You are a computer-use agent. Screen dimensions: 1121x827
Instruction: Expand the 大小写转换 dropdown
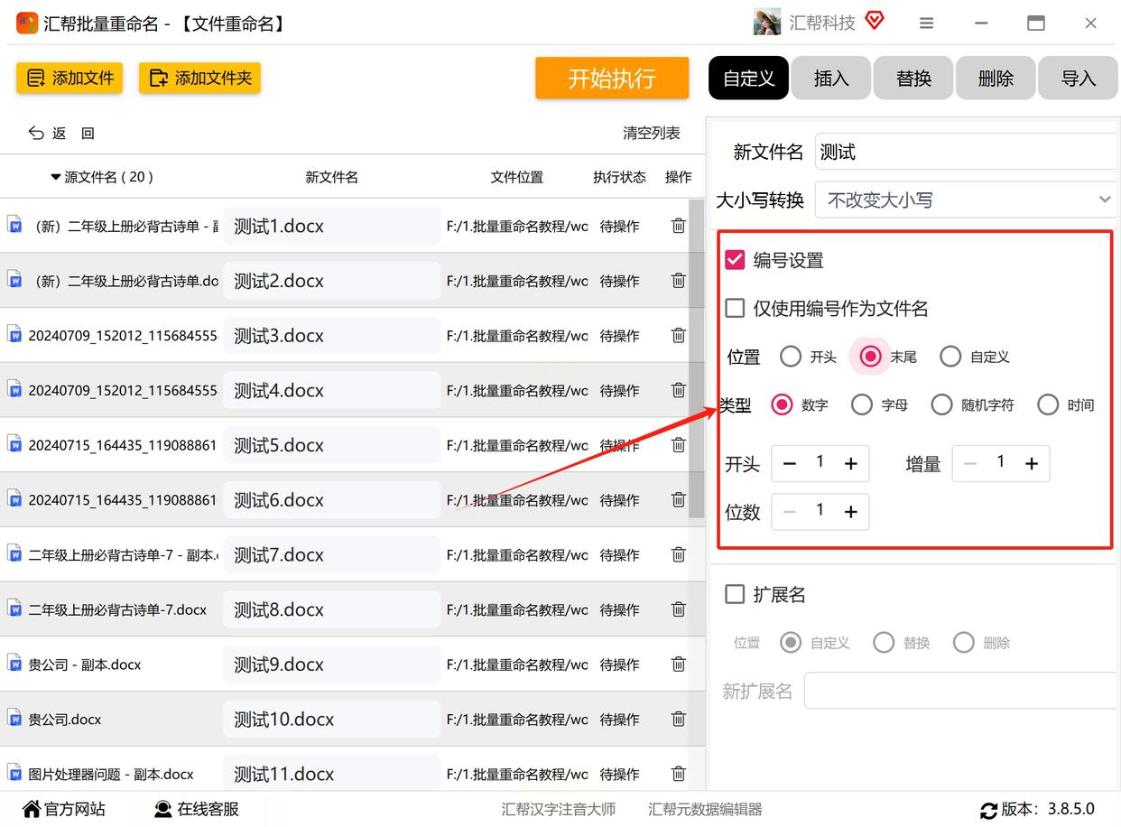(x=1104, y=200)
